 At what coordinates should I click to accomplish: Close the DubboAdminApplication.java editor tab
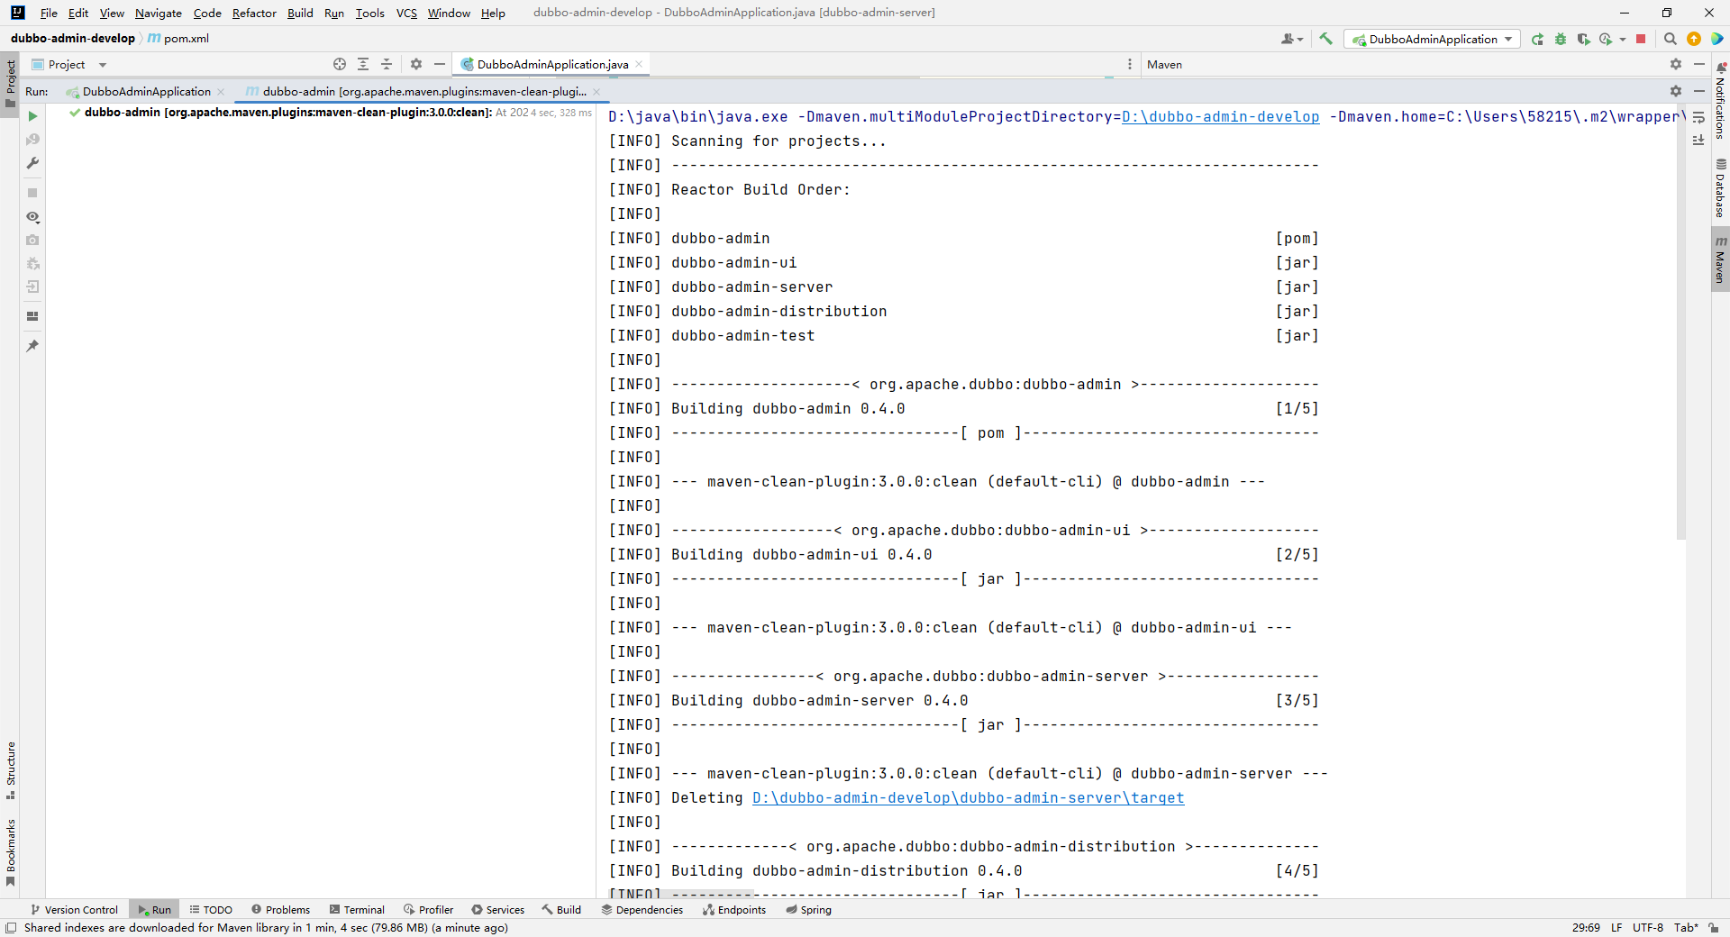(639, 64)
